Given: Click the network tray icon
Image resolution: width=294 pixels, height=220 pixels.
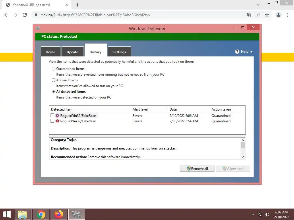Looking at the screenshot, I should (x=260, y=215).
